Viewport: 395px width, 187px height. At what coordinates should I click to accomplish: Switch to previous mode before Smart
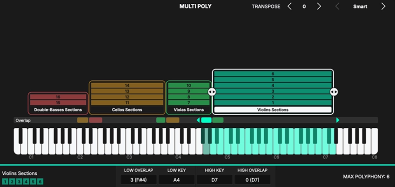click(337, 7)
